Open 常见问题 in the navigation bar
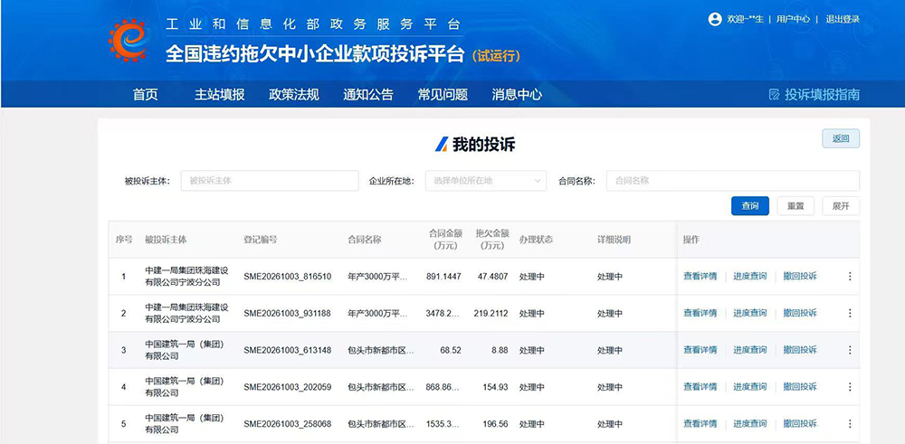Screen dimensions: 905x444 click(443, 95)
